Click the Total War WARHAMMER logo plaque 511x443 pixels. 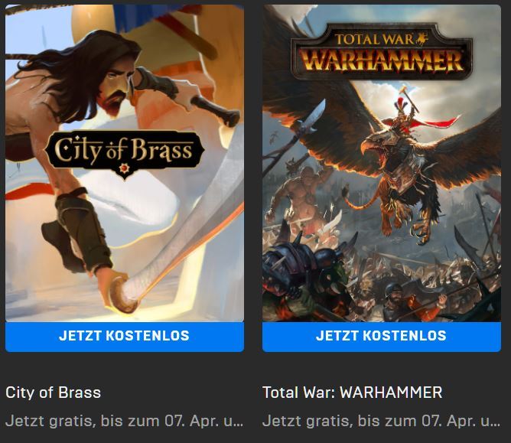click(382, 50)
